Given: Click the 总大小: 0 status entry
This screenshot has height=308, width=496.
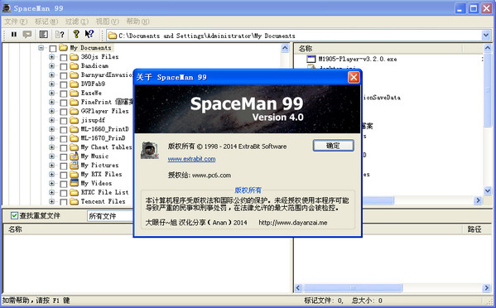Looking at the screenshot, I should point(367,301).
